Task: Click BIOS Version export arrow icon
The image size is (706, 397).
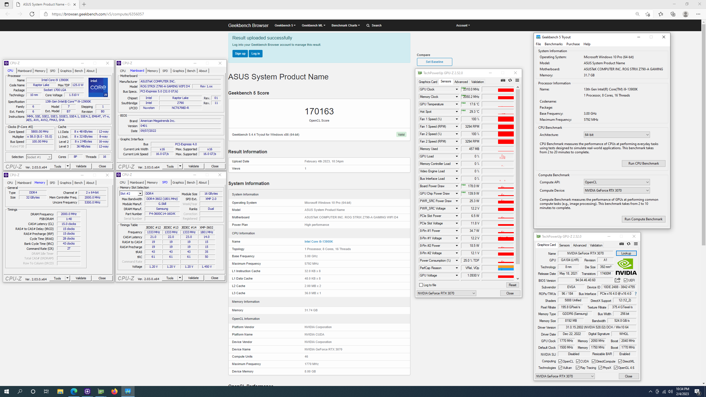Action: pyautogui.click(x=617, y=280)
